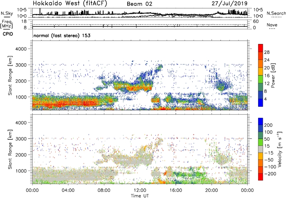Click the 'Time UT' axis title

click(x=140, y=196)
